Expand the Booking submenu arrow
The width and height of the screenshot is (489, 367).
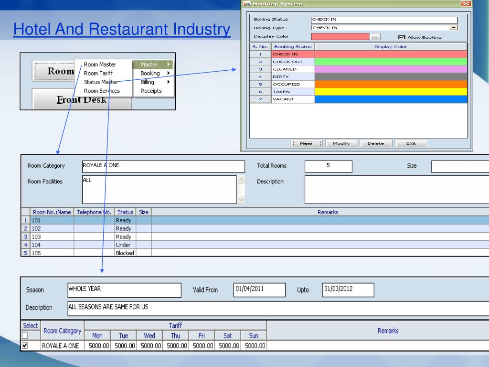[169, 73]
